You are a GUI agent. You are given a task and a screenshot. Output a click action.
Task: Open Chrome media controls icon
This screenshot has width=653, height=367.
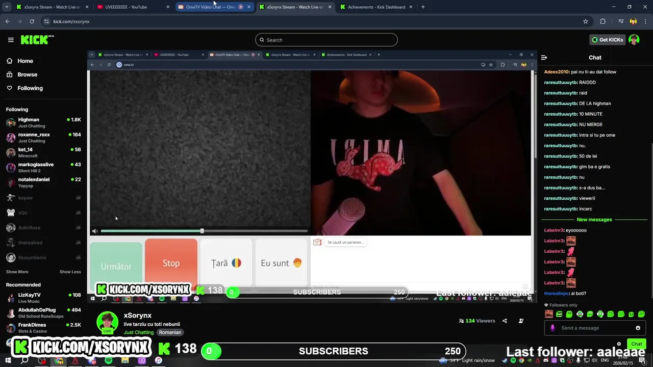tap(621, 21)
